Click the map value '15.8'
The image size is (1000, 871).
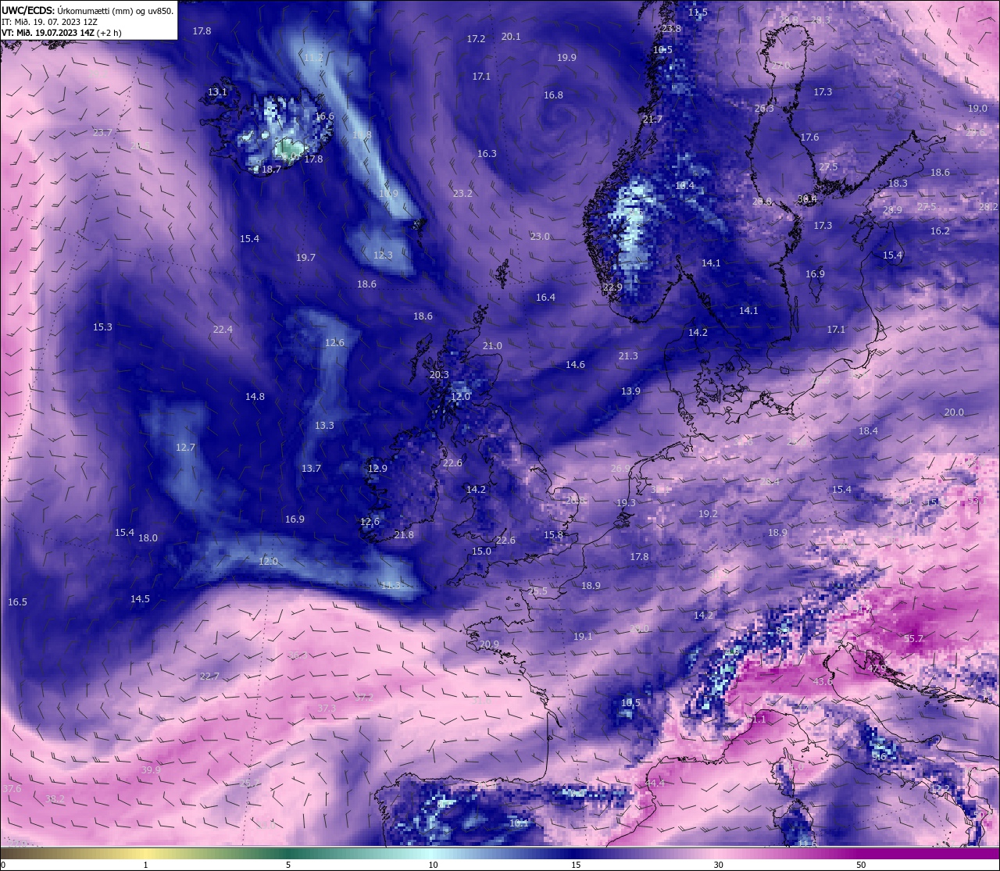[x=553, y=534]
